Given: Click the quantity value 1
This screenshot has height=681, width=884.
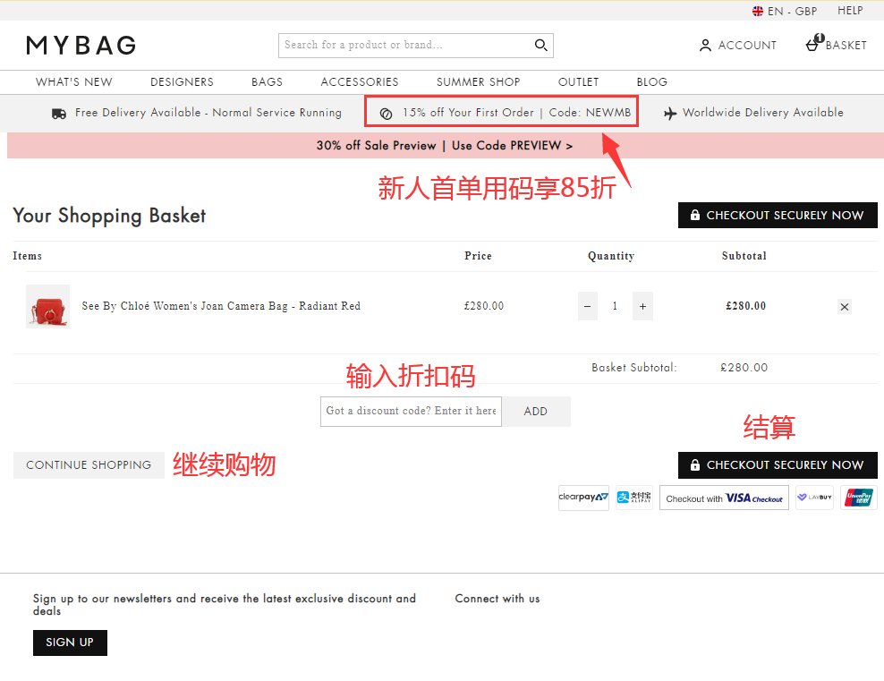Looking at the screenshot, I should coord(615,306).
